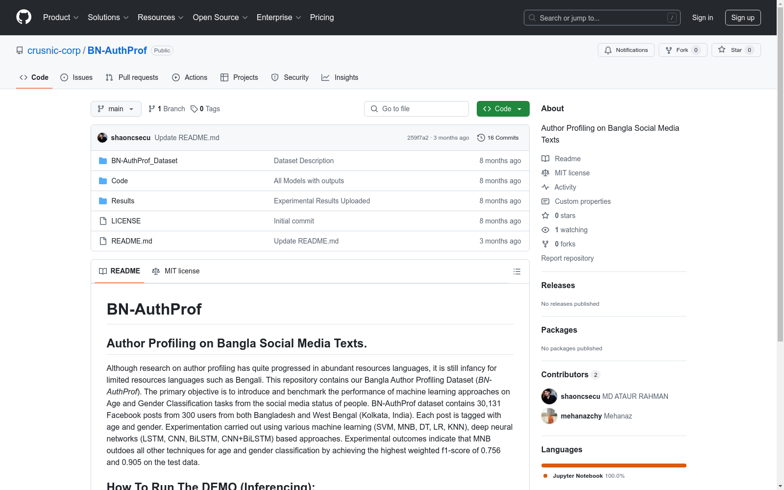The width and height of the screenshot is (784, 490).
Task: Expand the Solutions menu
Action: 108,18
